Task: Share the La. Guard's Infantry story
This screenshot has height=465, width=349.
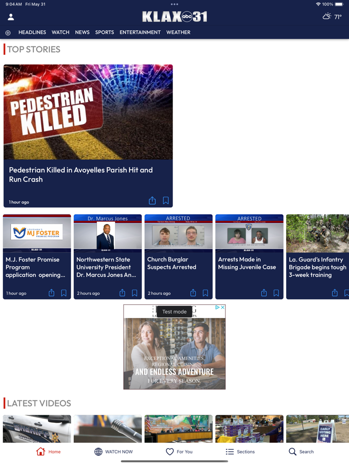Action: pos(335,293)
